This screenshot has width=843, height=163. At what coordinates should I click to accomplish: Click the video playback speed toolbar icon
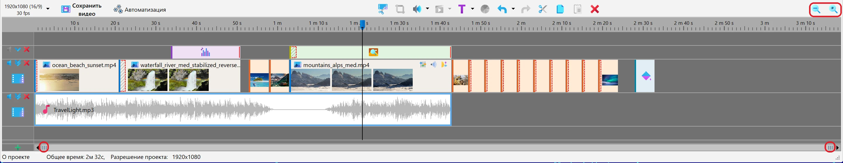pos(439,9)
